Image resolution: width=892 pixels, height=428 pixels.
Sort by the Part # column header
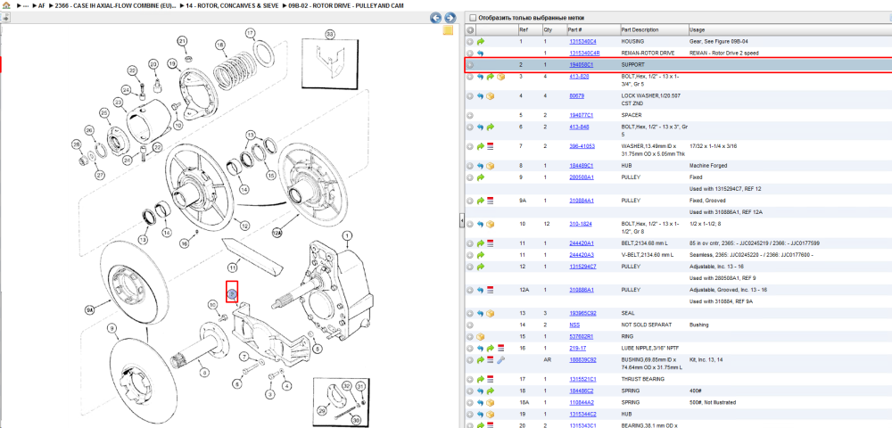pos(592,29)
